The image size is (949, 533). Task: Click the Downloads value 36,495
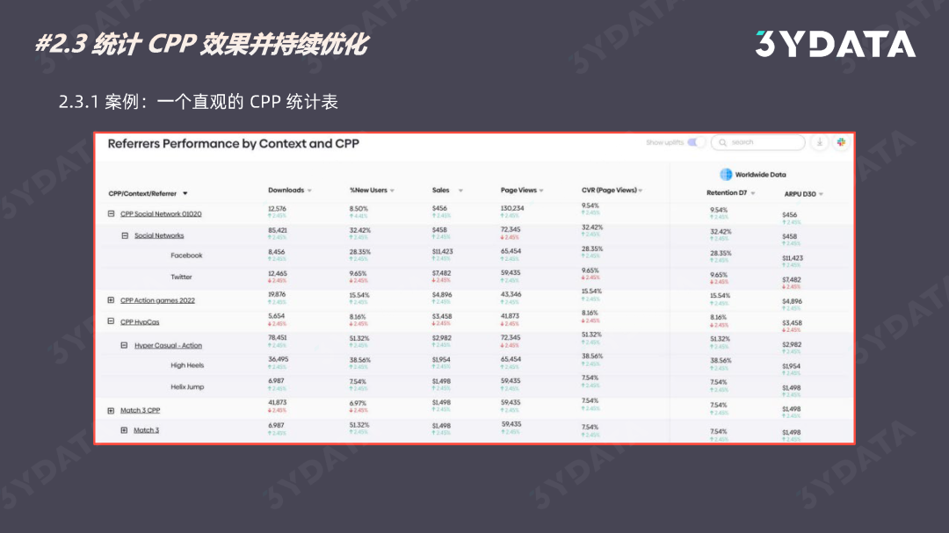(278, 359)
